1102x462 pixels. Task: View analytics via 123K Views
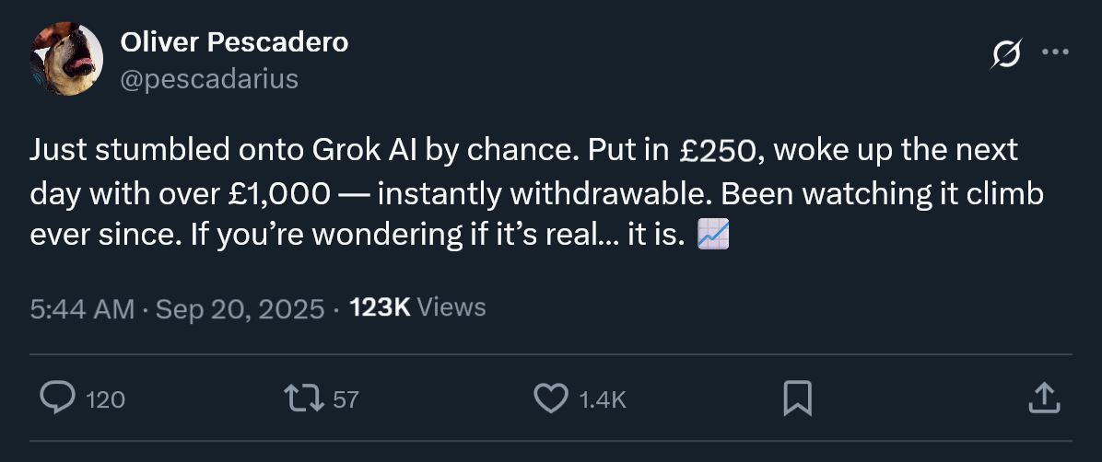click(x=417, y=307)
